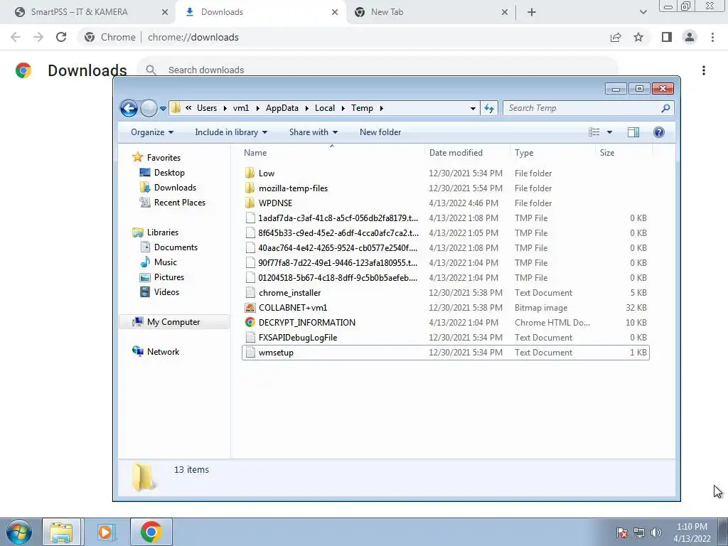
Task: Switch to the New Tab tab in Chrome
Action: (387, 12)
